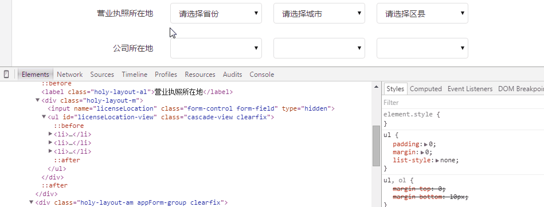Expand padding shorthand in ul rule
Image resolution: width=544 pixels, height=207 pixels.
tap(426, 144)
